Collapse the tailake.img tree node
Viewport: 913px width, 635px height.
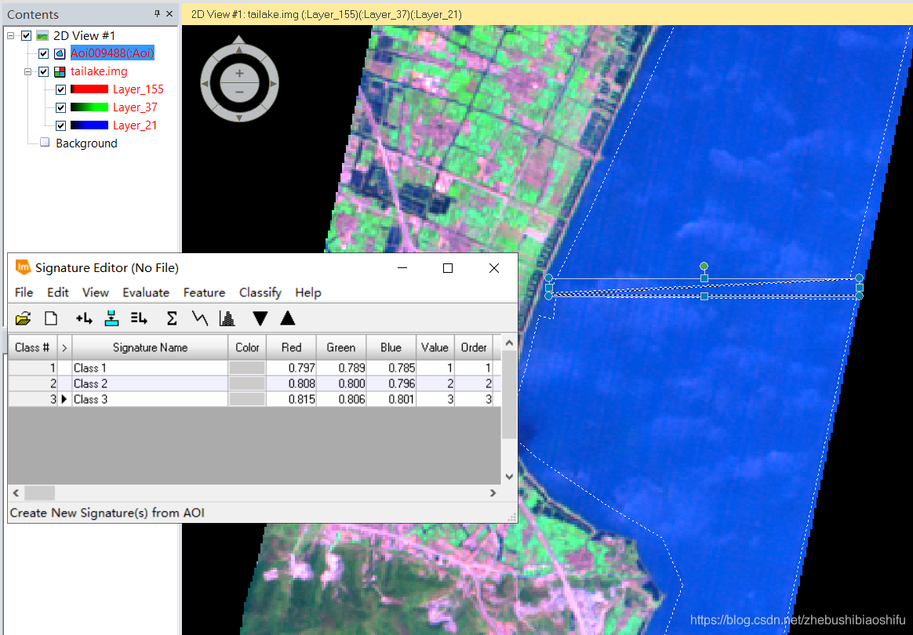tap(27, 71)
